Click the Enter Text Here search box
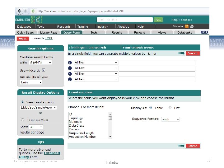This screenshot has width=224, height=168. point(125,20)
